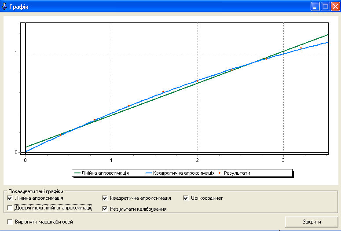Image resolution: width=341 pixels, height=231 pixels.
Task: Click the Графік title bar text
Action: 19,7
